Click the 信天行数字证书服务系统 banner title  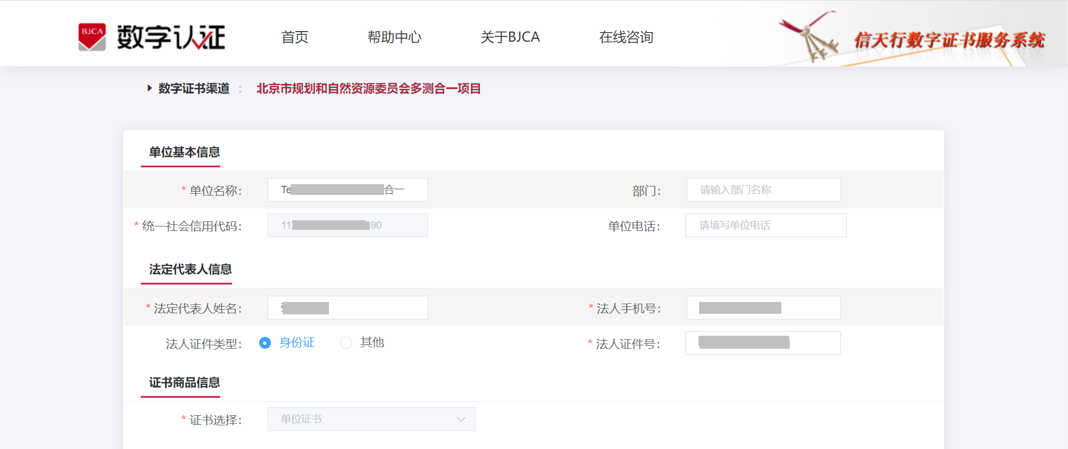coord(949,40)
